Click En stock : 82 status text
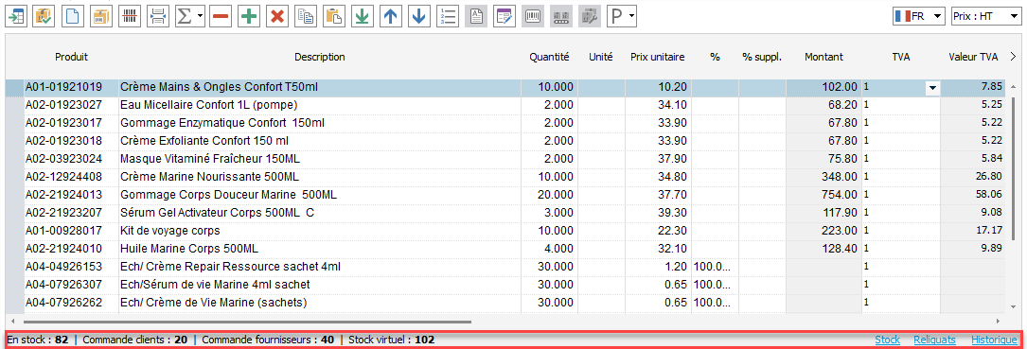Screen dimensions: 1027x349 (x=37, y=340)
